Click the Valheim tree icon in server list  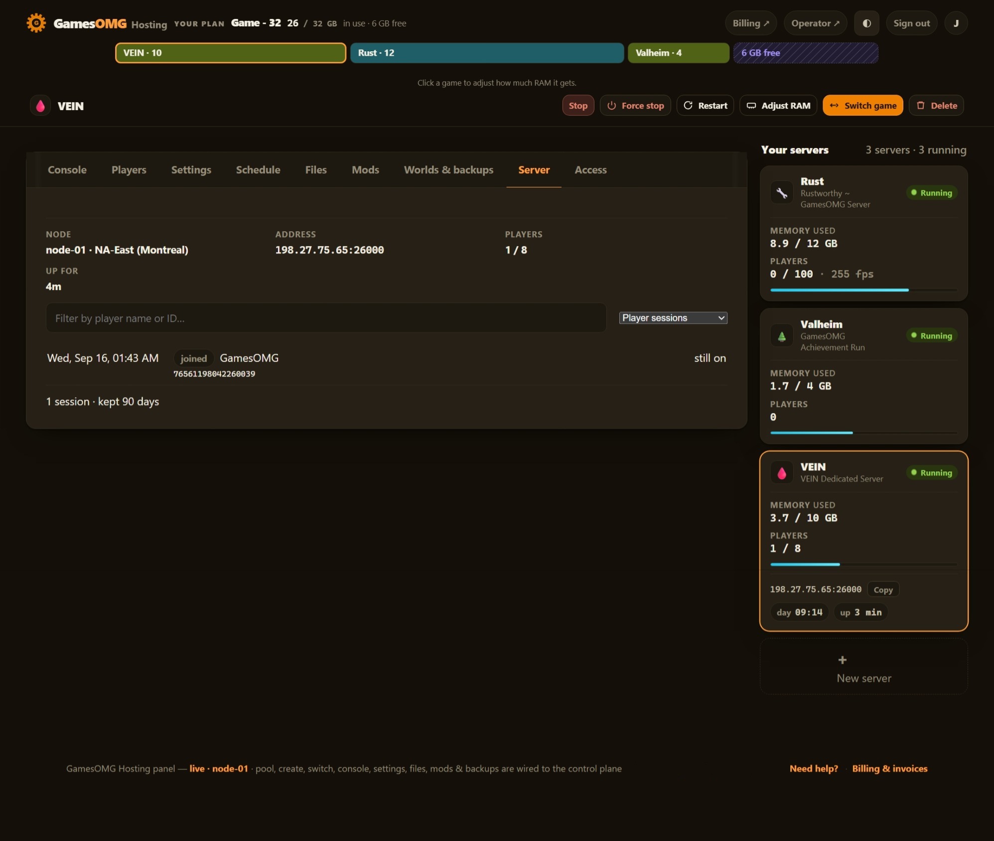click(x=781, y=336)
